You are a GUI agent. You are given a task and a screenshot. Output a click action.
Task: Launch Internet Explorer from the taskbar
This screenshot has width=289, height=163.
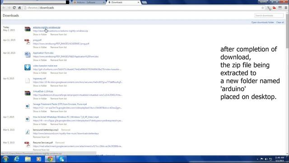tap(17, 159)
